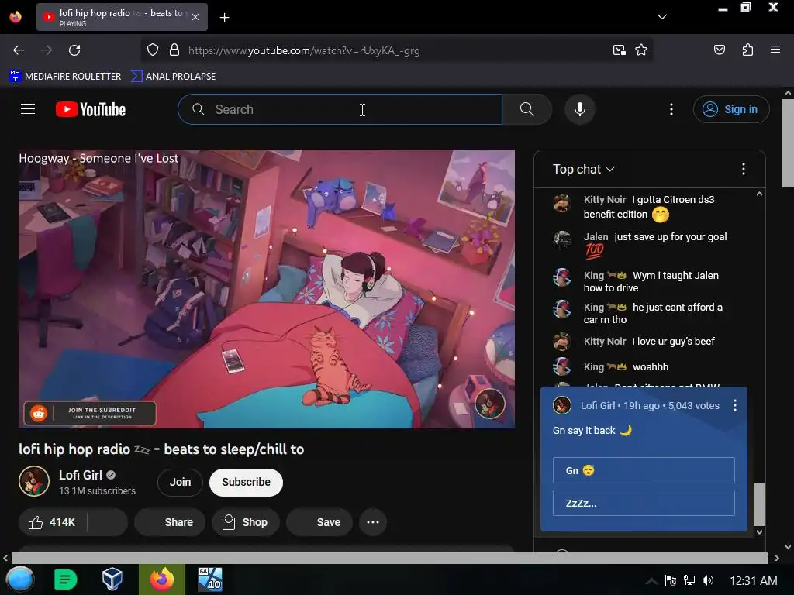
Task: Open Firefox extensions puzzle icon
Action: (747, 50)
